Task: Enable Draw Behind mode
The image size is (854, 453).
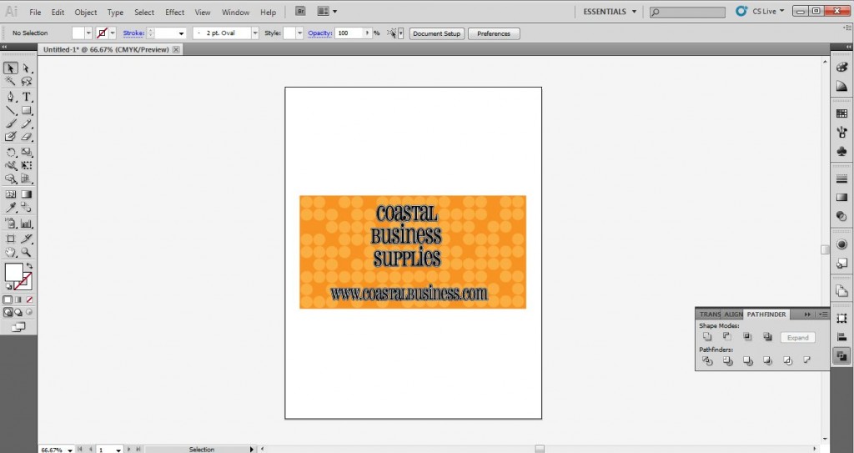Action: [18, 312]
